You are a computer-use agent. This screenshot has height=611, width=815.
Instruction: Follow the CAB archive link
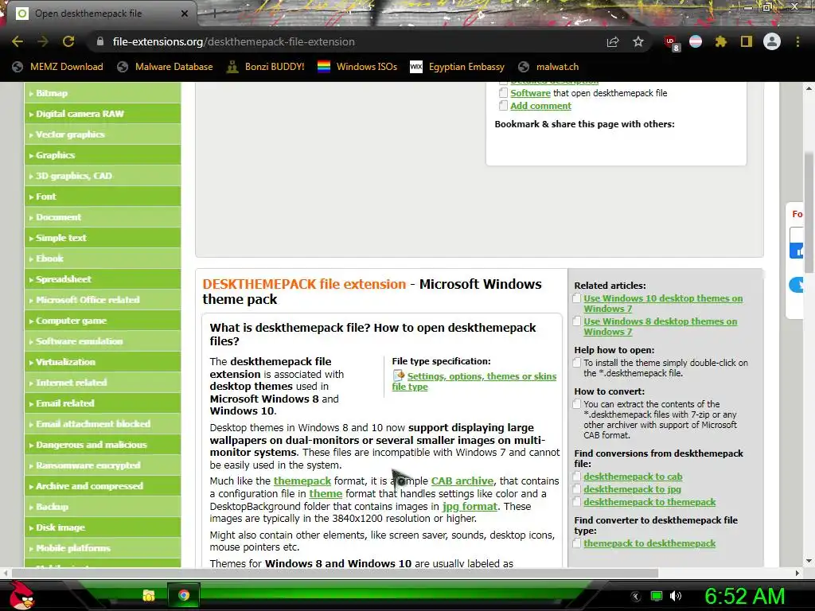coord(462,481)
